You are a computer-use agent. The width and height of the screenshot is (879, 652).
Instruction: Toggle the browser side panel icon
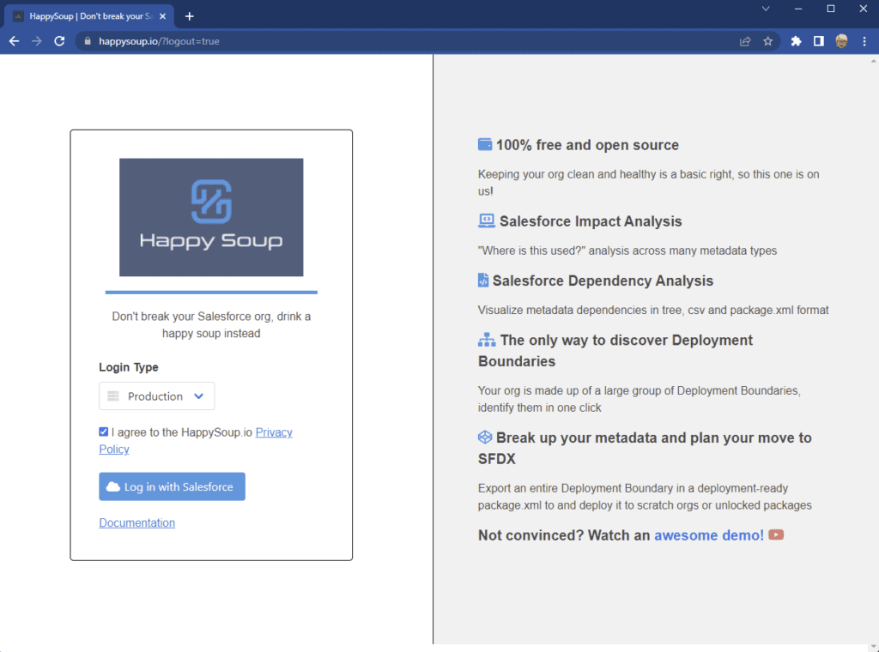tap(818, 41)
